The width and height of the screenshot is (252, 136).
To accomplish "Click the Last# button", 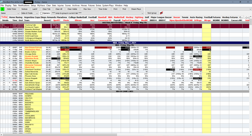I will pyautogui.click(x=35, y=9).
